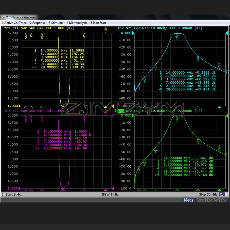Click the S11 marker readout value 1.0988

pyautogui.click(x=78, y=51)
